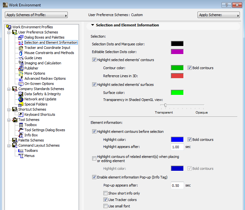Open the Apply Schemes of Profile dropdown
This screenshot has height=210, width=245.
coord(36,15)
